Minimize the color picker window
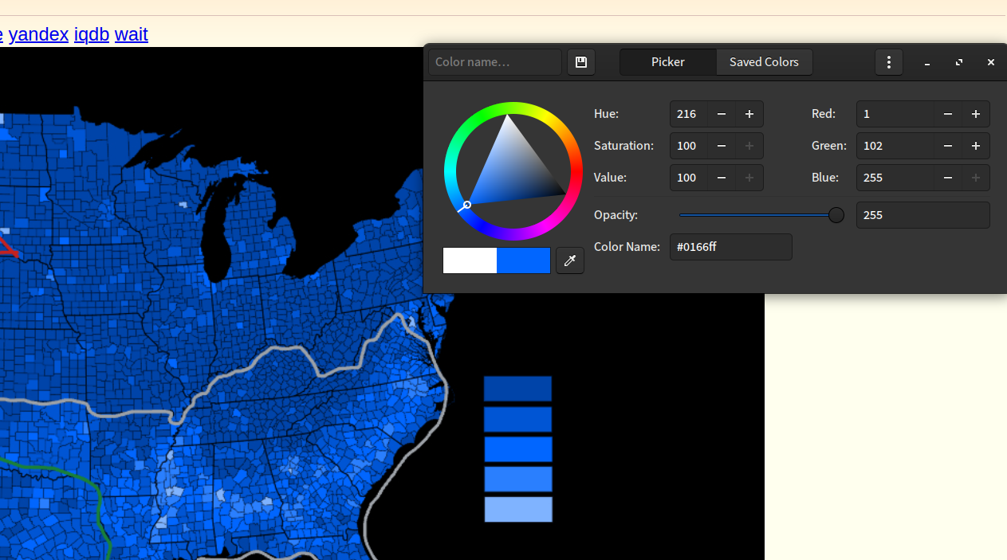 tap(927, 62)
